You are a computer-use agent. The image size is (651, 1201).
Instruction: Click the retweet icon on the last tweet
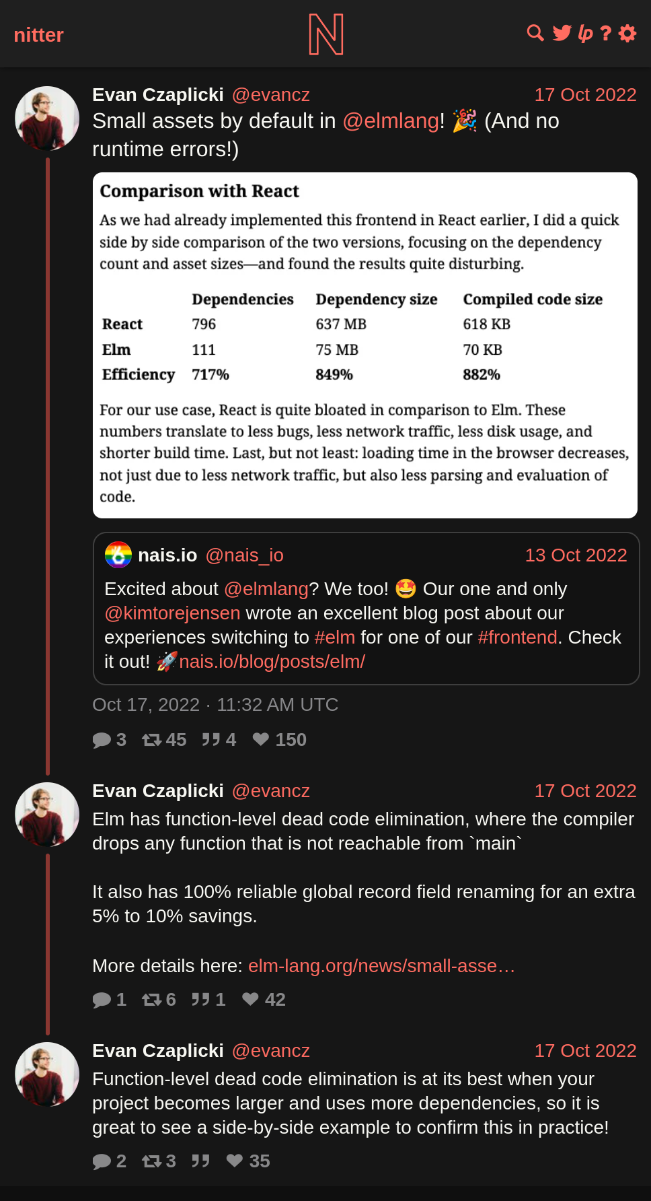coord(151,1161)
